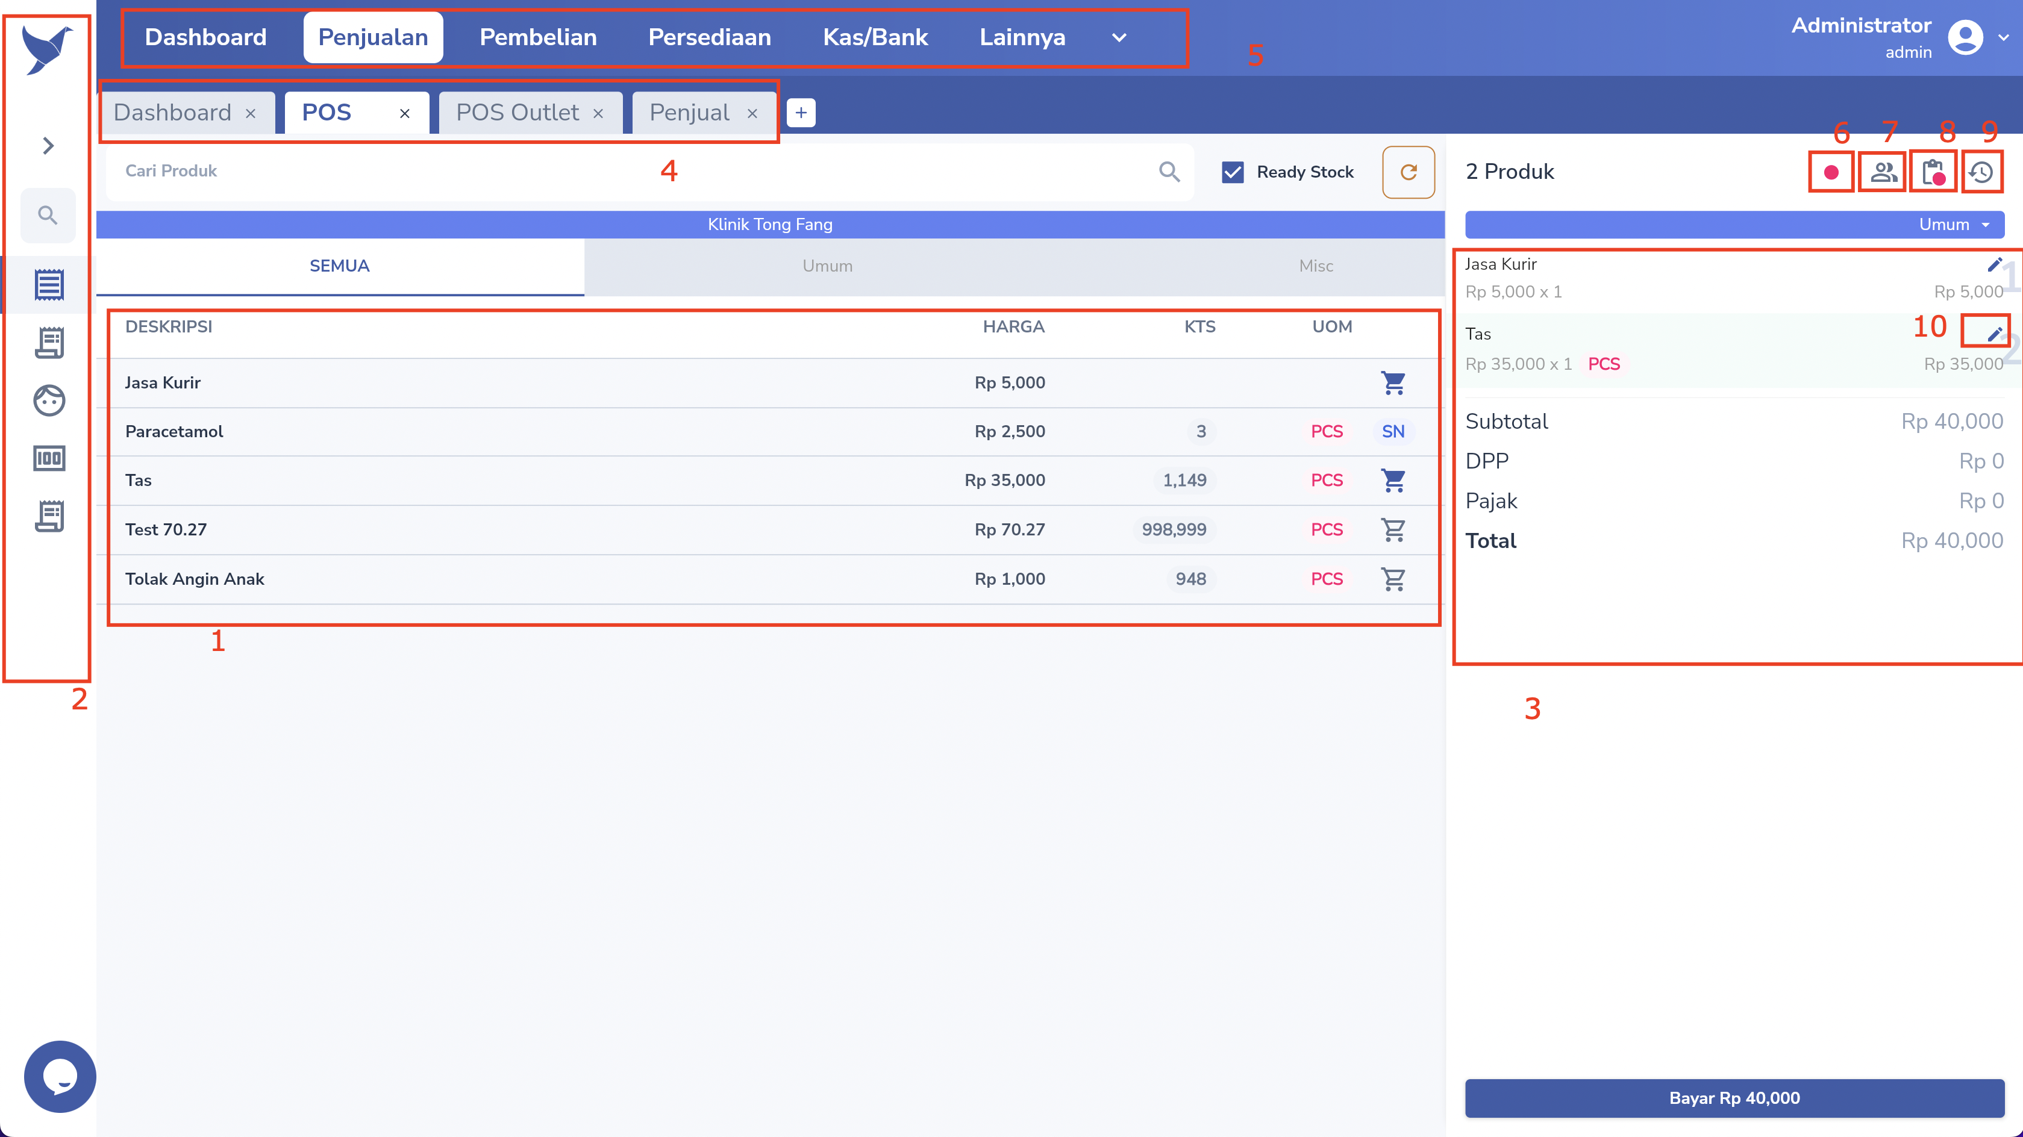The height and width of the screenshot is (1137, 2023).
Task: Click the Test 70.27 product name
Action: click(x=166, y=529)
